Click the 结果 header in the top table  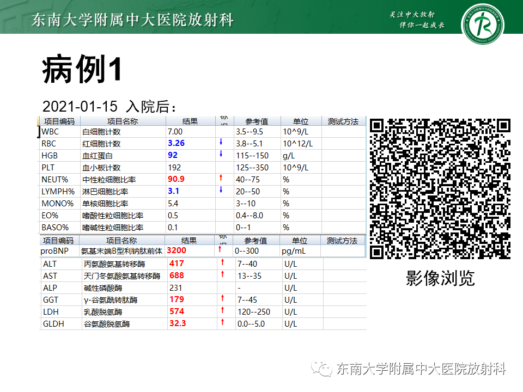[190, 121]
